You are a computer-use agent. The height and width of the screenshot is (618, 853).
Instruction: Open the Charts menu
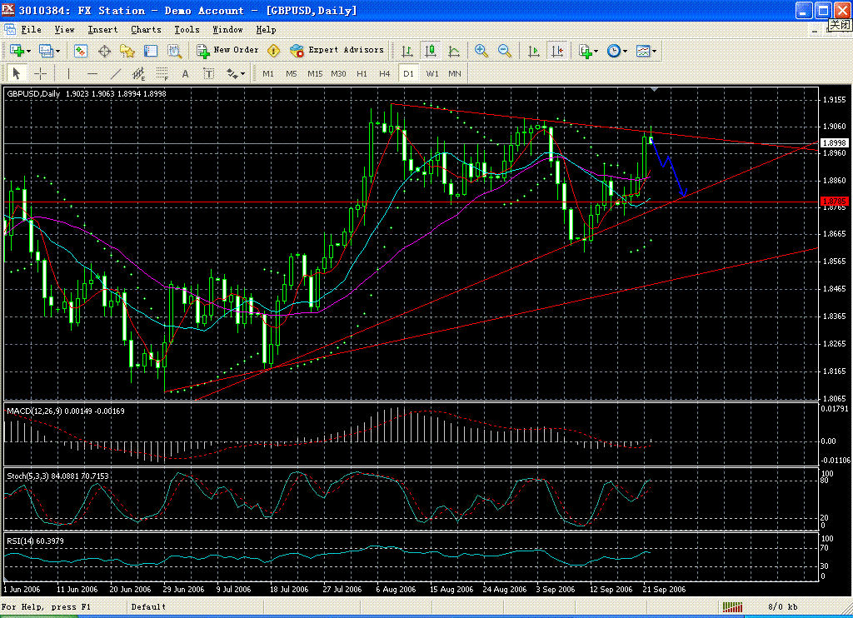[x=146, y=29]
